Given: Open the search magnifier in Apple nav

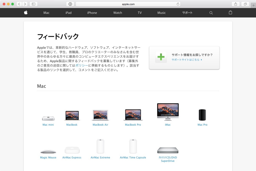Looking at the screenshot, I should 211,13.
